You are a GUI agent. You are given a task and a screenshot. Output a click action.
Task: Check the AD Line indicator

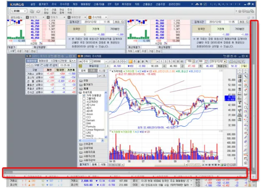tap(84, 105)
